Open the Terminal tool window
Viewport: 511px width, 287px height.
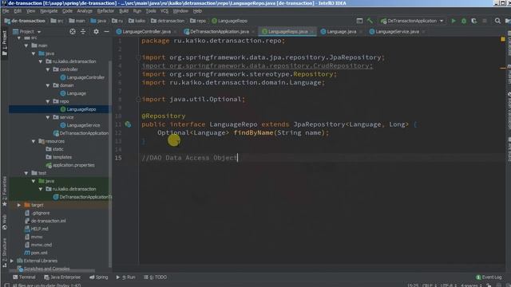coord(24,277)
